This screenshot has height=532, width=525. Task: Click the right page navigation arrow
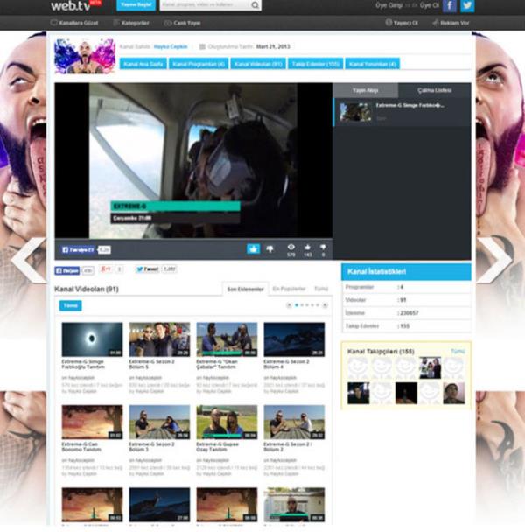(x=494, y=260)
